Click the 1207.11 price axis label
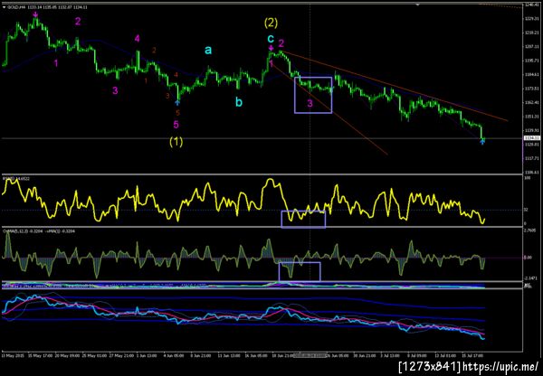The width and height of the screenshot is (543, 376). pyautogui.click(x=530, y=46)
